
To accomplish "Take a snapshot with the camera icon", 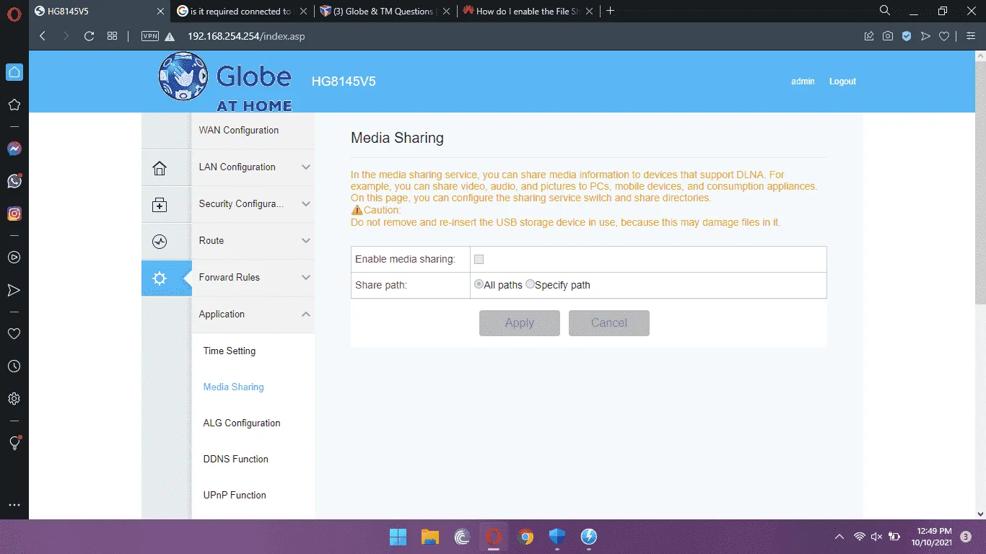I will click(x=888, y=36).
